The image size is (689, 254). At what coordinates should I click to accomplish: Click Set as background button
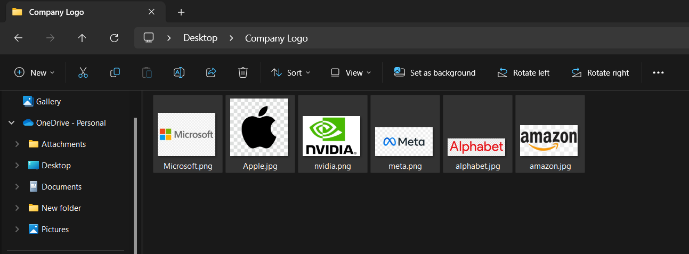(434, 72)
